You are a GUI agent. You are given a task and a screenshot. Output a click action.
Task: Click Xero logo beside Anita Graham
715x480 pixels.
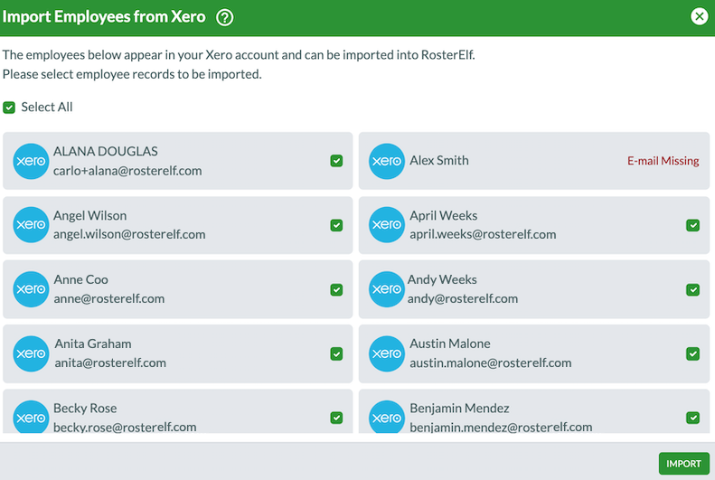point(31,353)
